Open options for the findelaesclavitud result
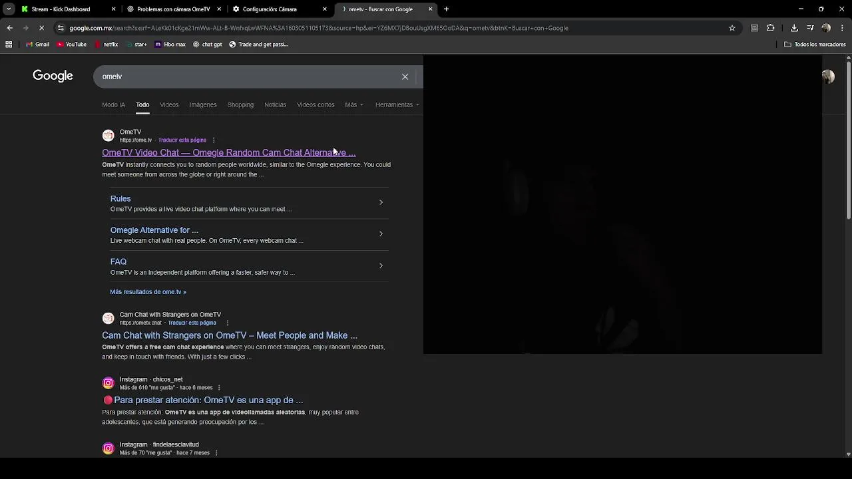The height and width of the screenshot is (479, 852). 216,453
